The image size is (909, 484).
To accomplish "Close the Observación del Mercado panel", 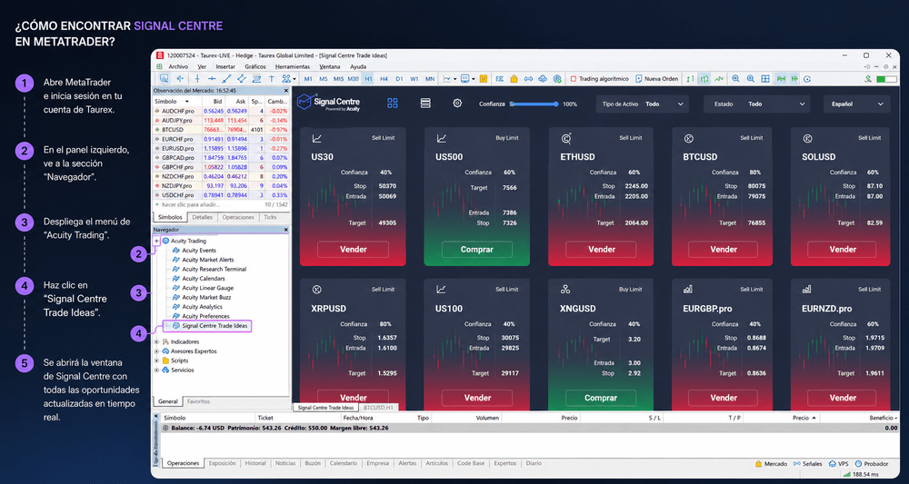I will pyautogui.click(x=285, y=91).
